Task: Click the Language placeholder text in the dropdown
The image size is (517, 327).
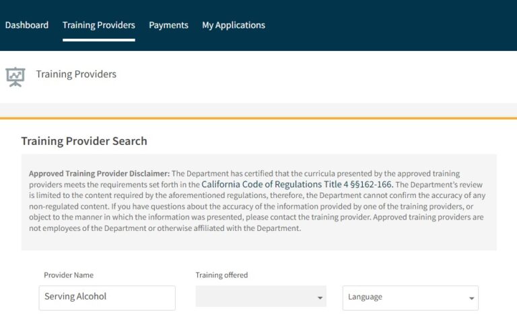Action: (x=365, y=297)
